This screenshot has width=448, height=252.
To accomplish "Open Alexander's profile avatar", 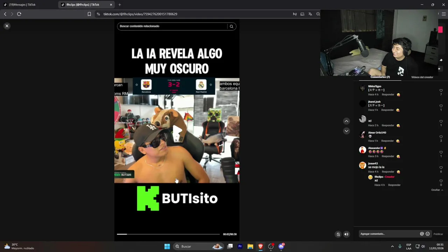I will click(x=363, y=150).
